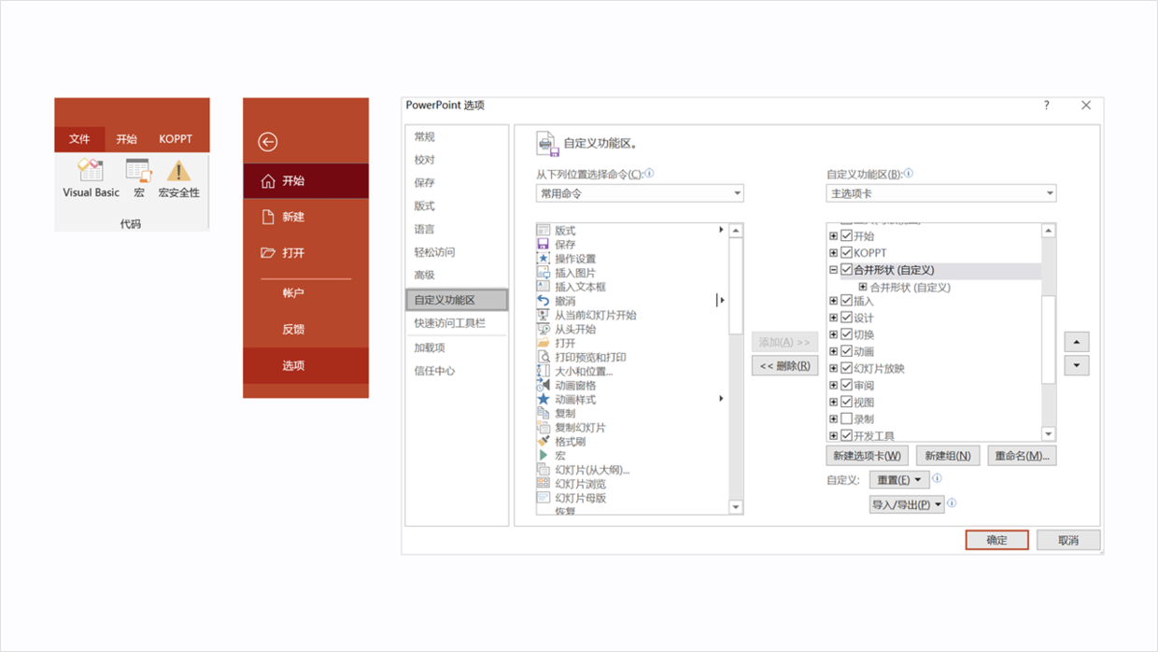Open the 重置(E) dropdown button
Image resolution: width=1158 pixels, height=652 pixels.
[899, 480]
